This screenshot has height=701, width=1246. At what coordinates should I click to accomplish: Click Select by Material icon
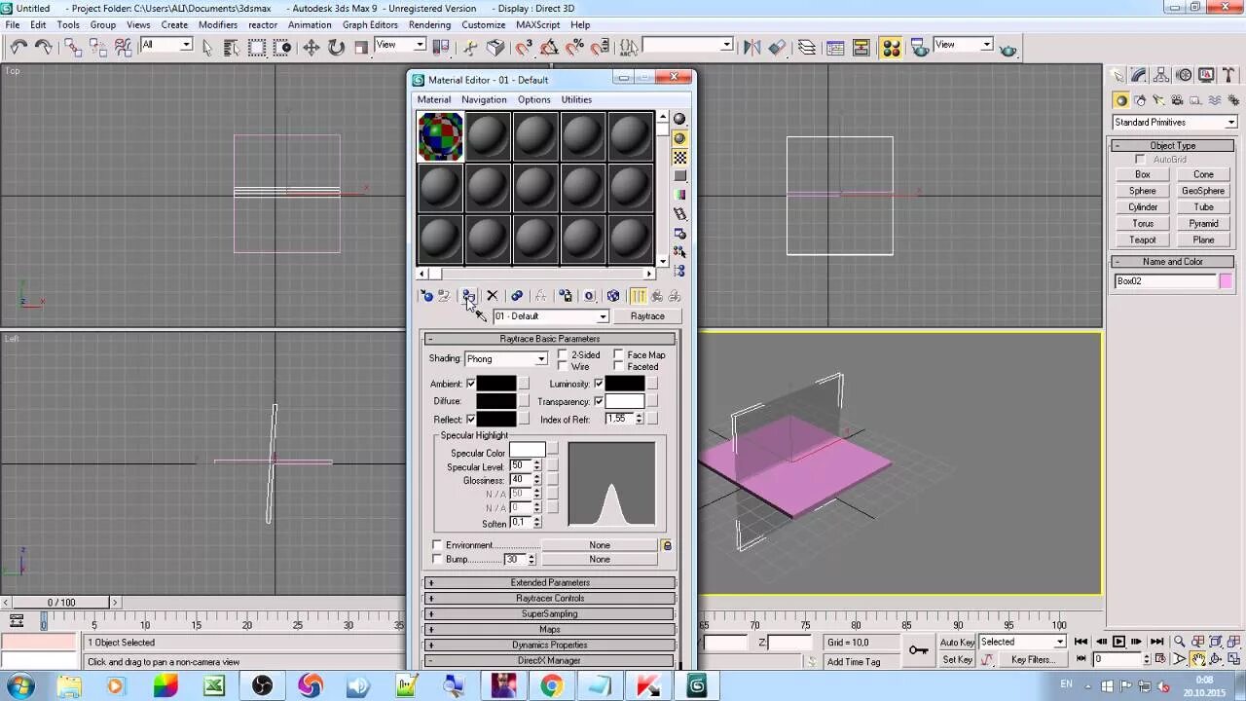(x=679, y=252)
